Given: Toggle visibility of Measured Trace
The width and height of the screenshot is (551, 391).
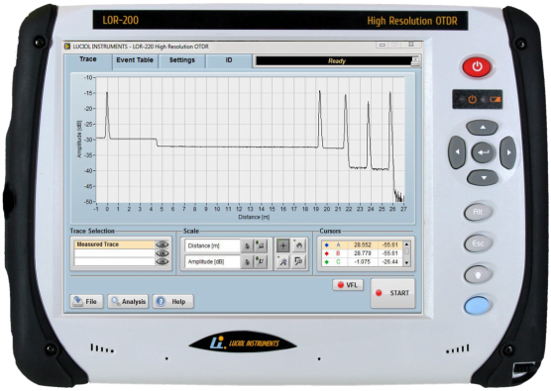Looking at the screenshot, I should pyautogui.click(x=162, y=244).
